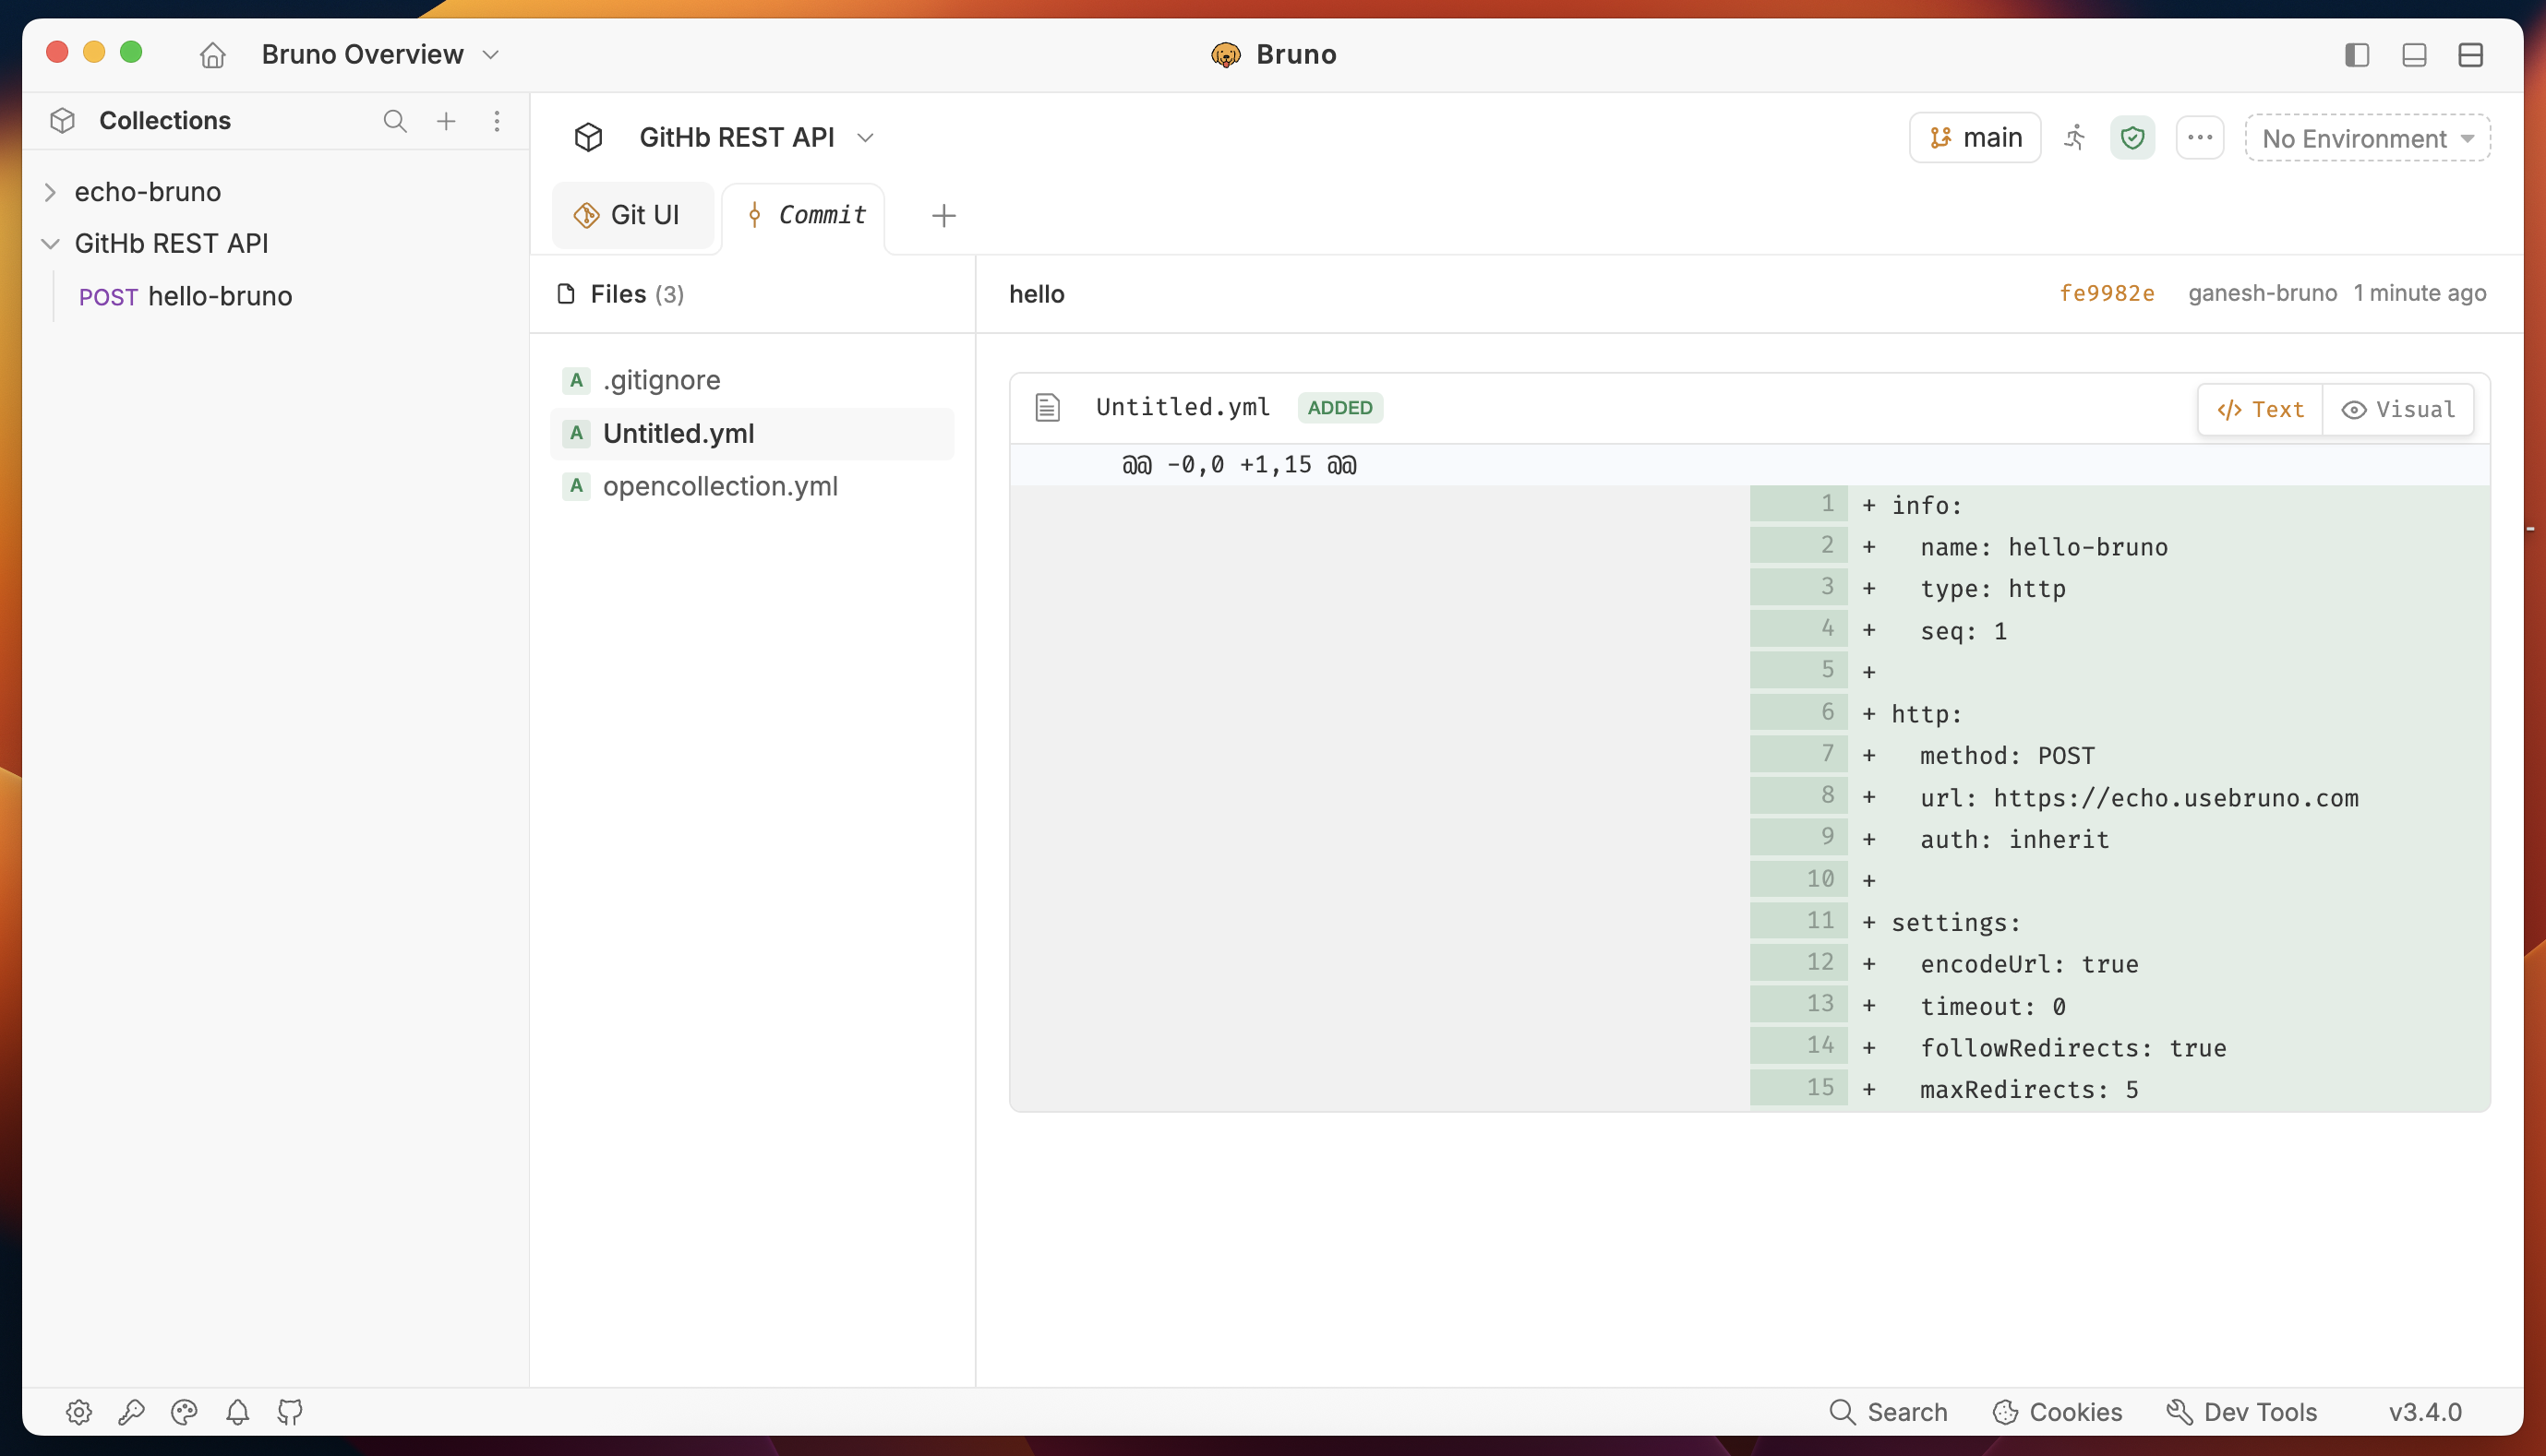Click the line with url: https://echo.usebruno.com
The image size is (2546, 1456).
2119,797
